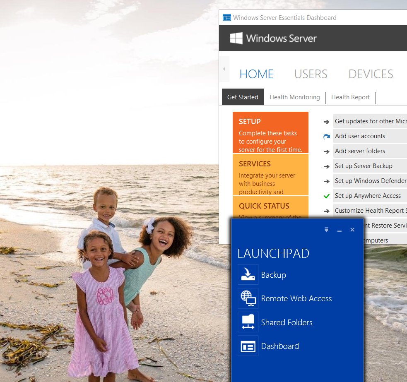Image resolution: width=407 pixels, height=382 pixels.
Task: Open Launchpad dropdown arrow menu
Action: [x=327, y=230]
